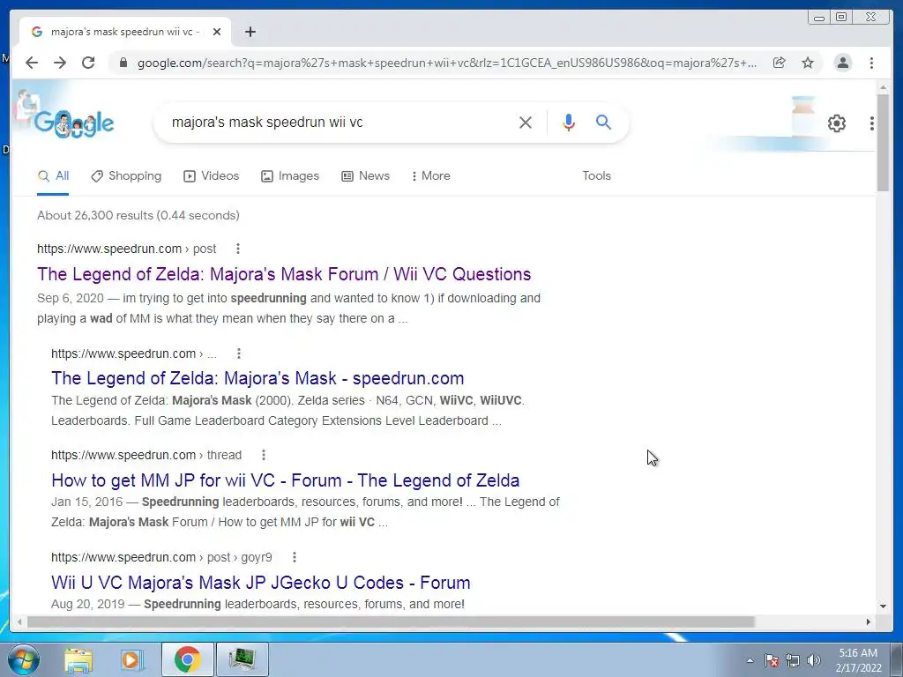The image size is (903, 677).
Task: Open the Chrome profile avatar icon
Action: pos(842,63)
